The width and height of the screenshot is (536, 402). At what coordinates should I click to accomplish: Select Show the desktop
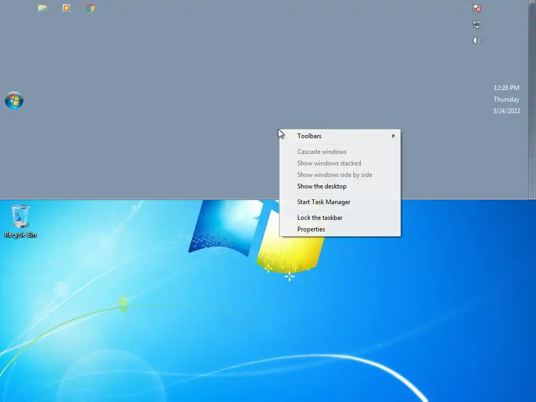pos(340,186)
